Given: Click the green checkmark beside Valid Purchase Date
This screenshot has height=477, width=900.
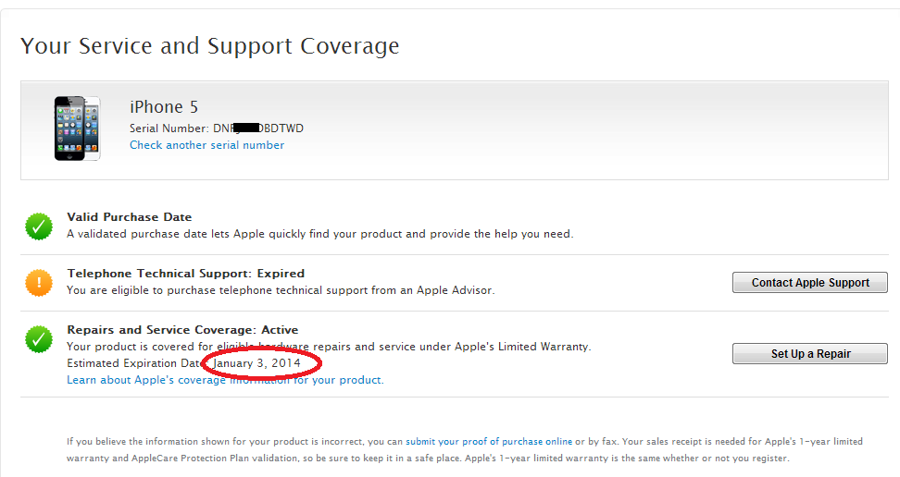Looking at the screenshot, I should click(x=39, y=226).
